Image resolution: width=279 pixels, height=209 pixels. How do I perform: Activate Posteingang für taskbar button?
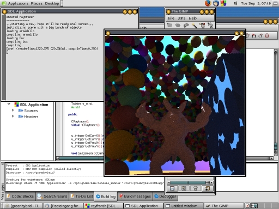coord(63,206)
